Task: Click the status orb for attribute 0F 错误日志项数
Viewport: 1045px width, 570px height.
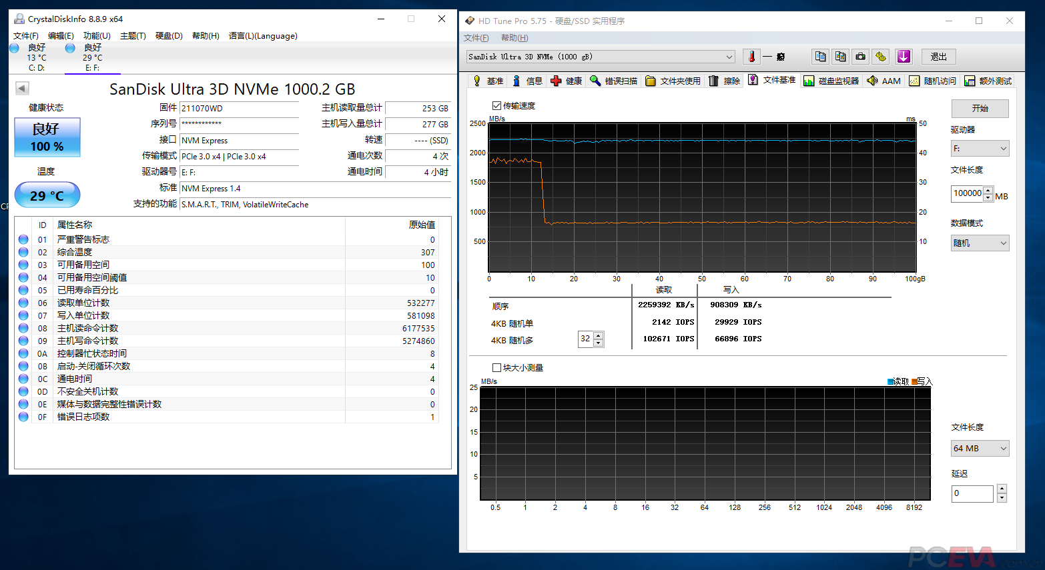Action: click(23, 417)
